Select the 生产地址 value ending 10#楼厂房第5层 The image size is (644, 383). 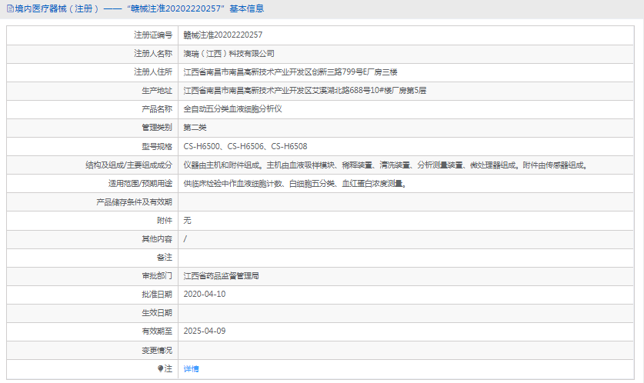coord(305,90)
